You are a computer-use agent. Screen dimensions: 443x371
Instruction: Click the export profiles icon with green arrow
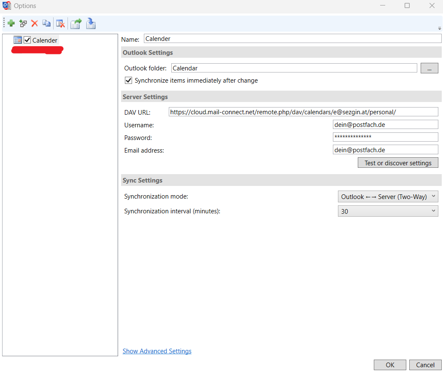click(76, 24)
